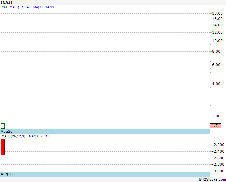Click the 14.00 price axis label

click(217, 25)
